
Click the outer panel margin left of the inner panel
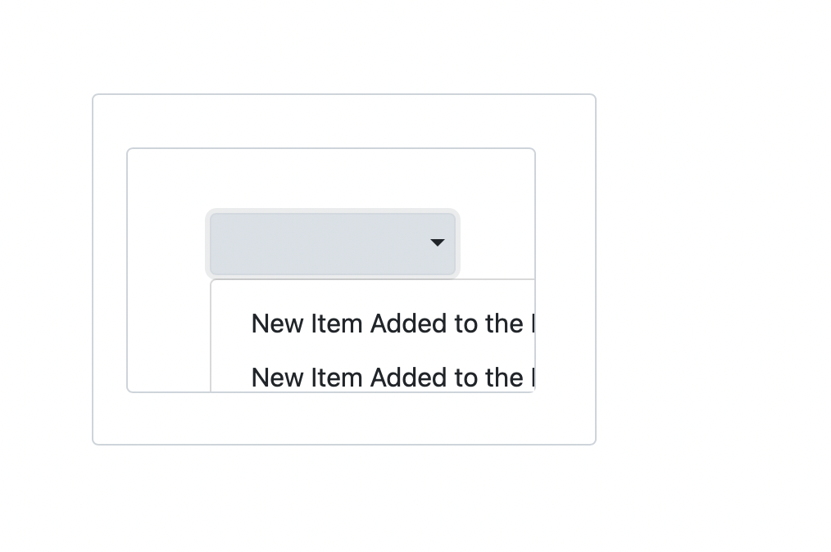110,270
